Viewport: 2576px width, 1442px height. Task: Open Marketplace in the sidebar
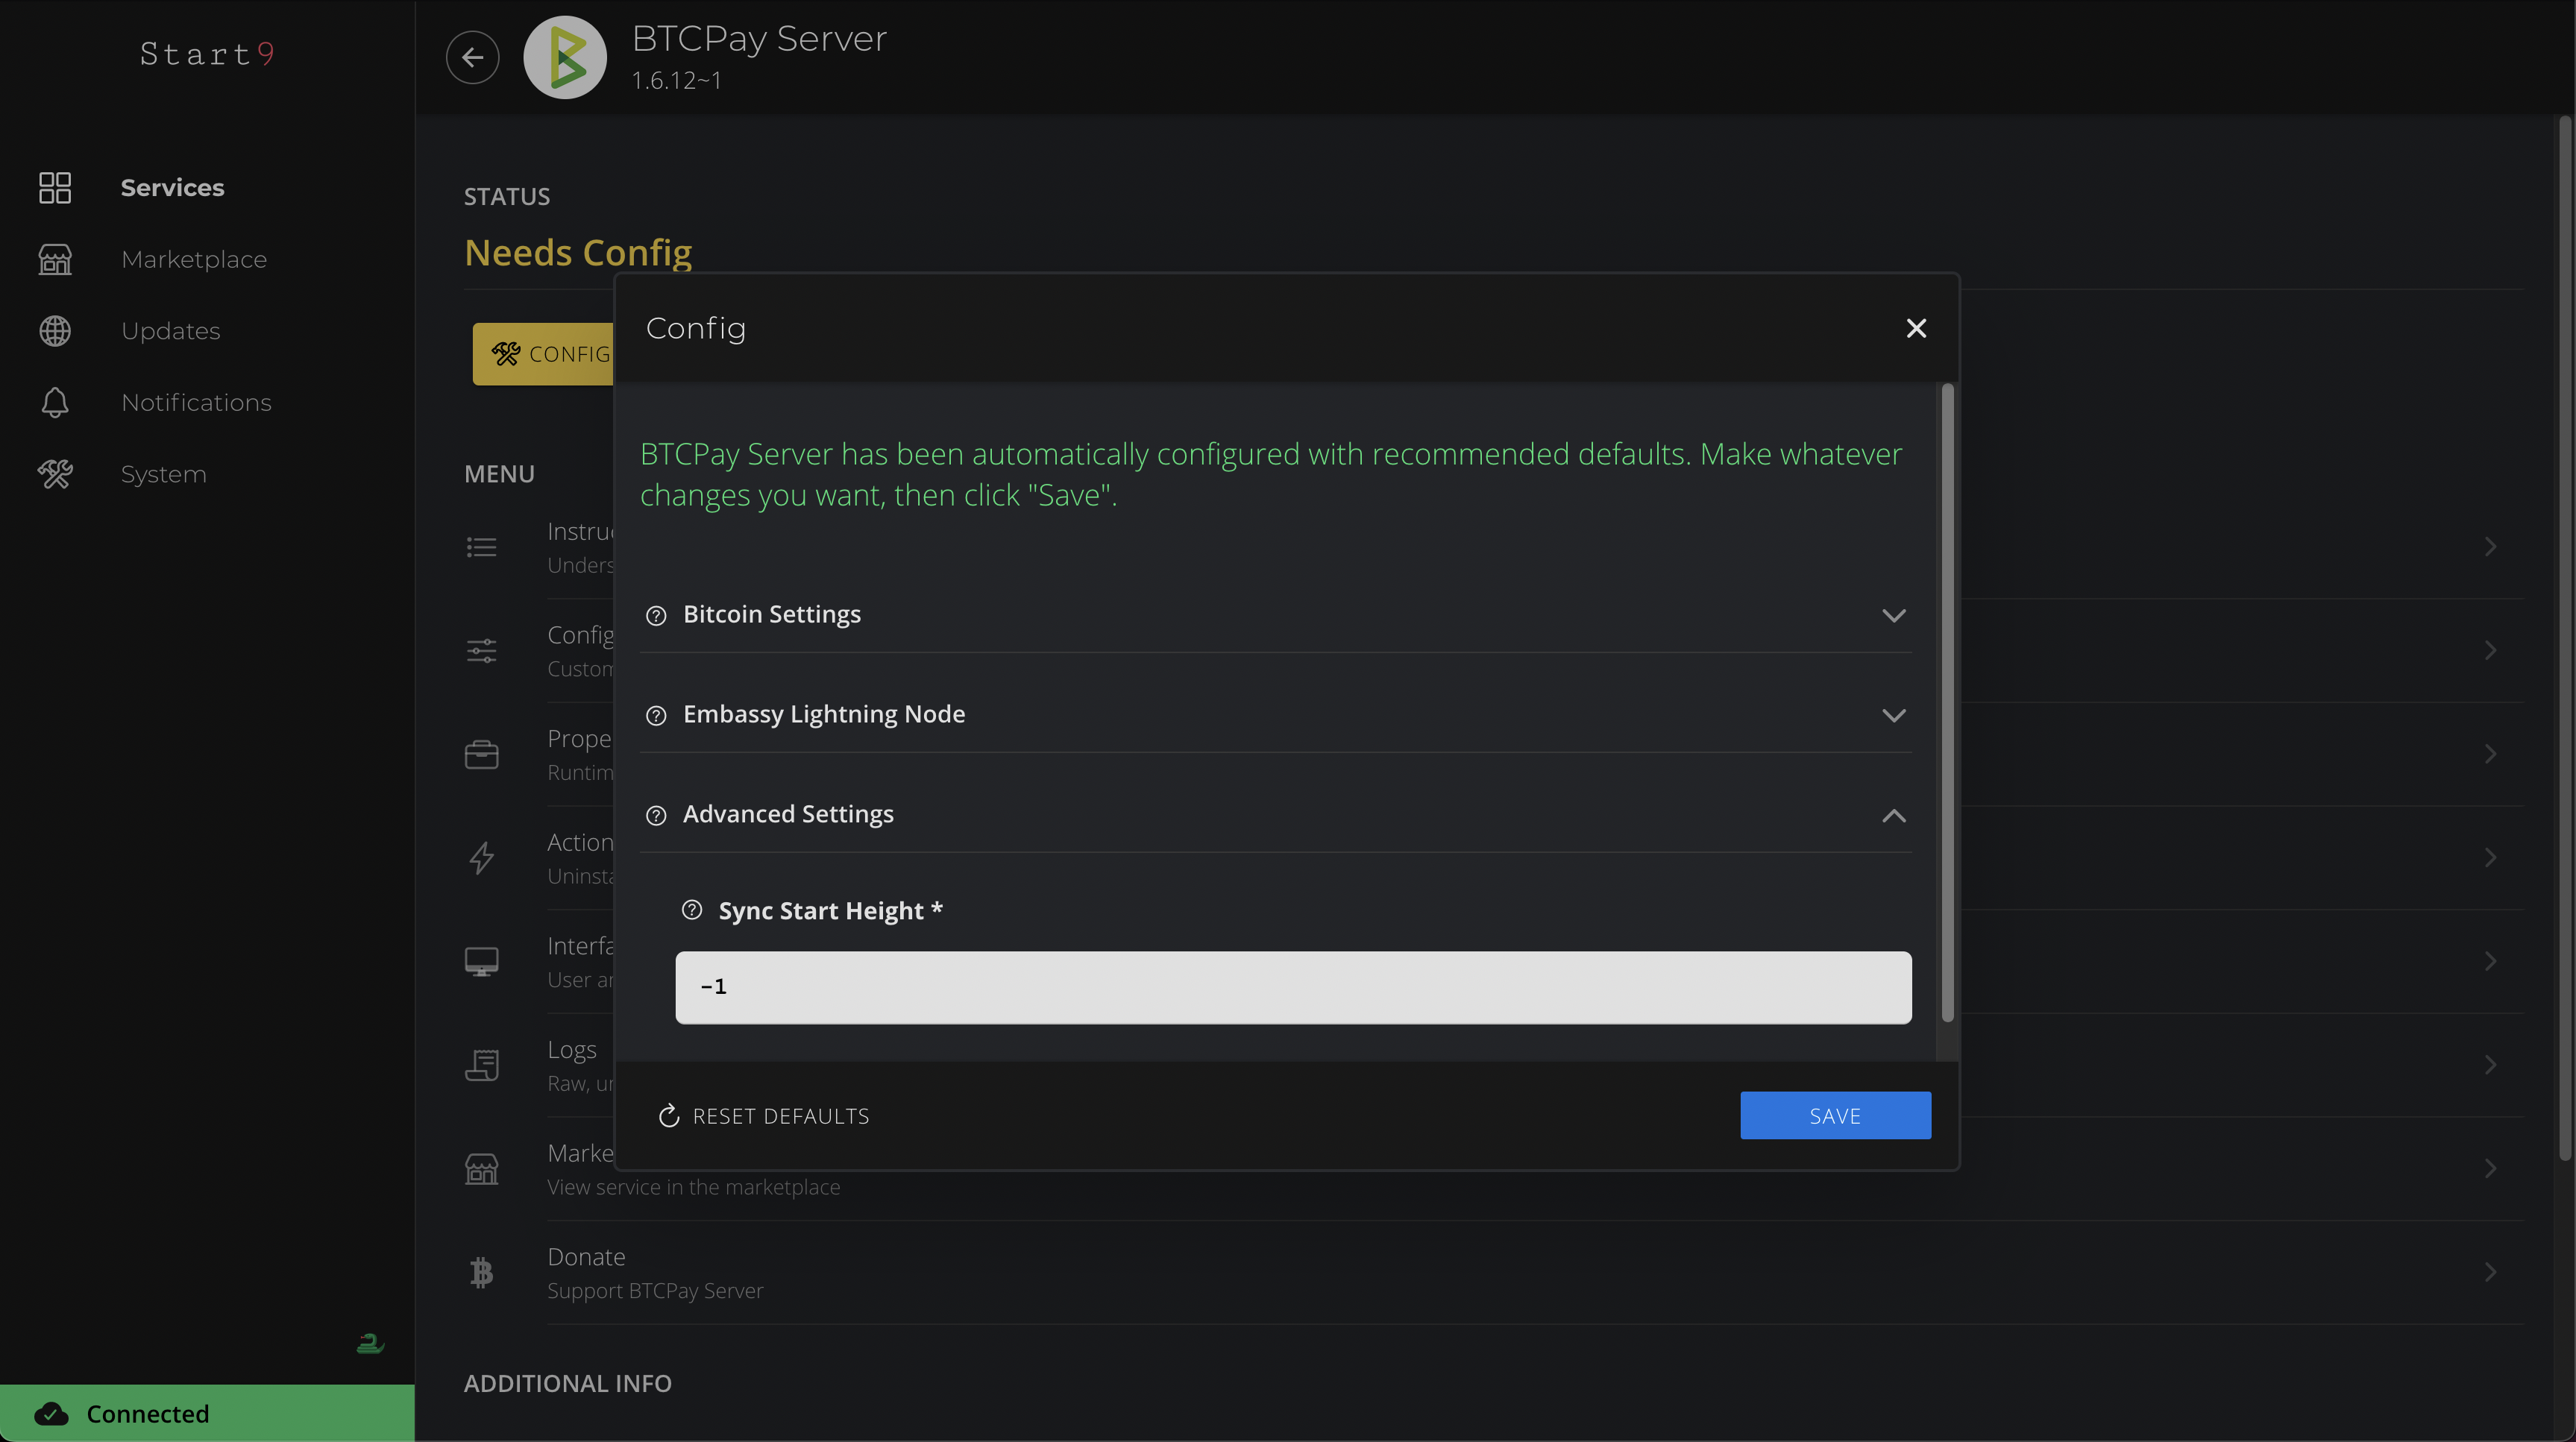193,259
